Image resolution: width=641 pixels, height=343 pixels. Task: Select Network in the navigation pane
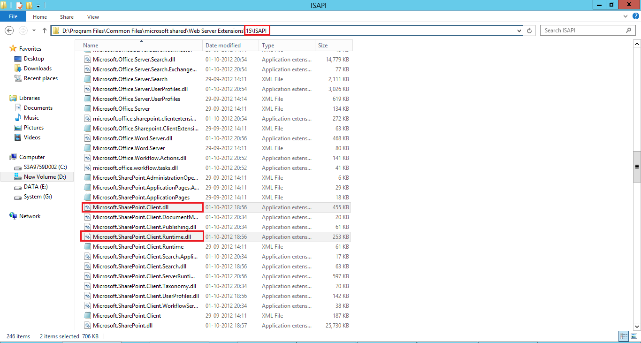30,216
